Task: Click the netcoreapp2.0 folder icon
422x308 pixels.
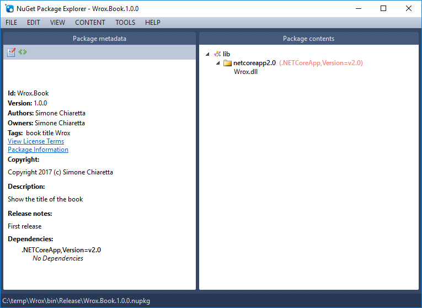Action: (228, 63)
